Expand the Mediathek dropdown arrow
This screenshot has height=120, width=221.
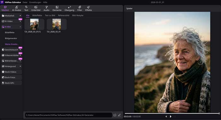tap(20, 16)
